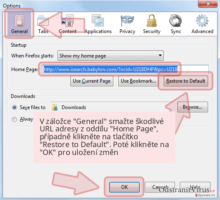Click the Use Bookmark... button
Image resolution: width=220 pixels, height=200 pixels.
coord(139,81)
